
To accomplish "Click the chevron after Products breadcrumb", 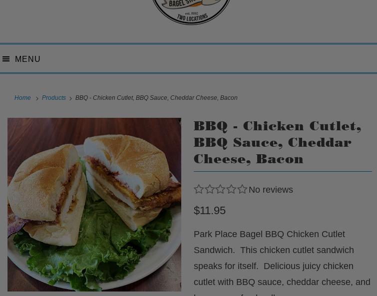I will (x=71, y=98).
